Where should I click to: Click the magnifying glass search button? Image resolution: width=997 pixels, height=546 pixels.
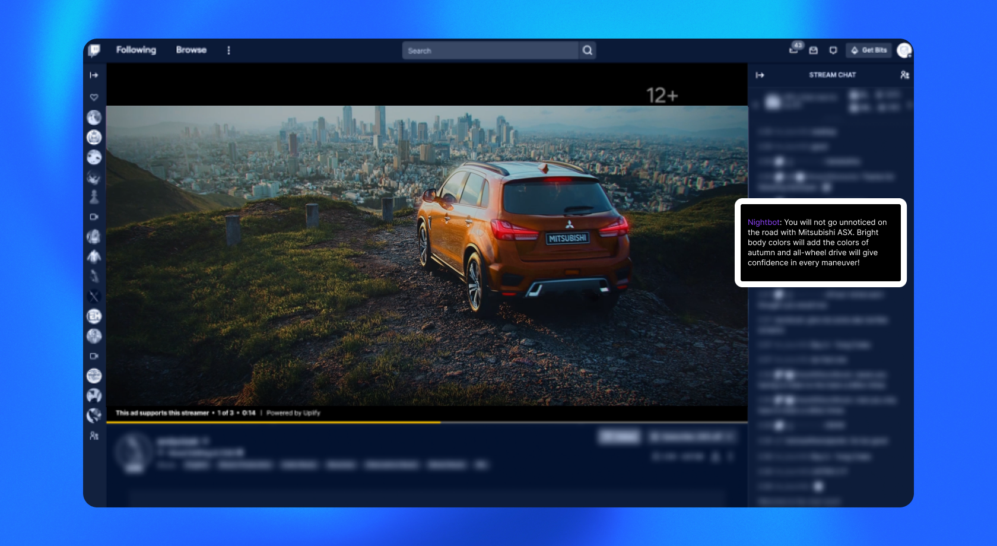tap(588, 50)
